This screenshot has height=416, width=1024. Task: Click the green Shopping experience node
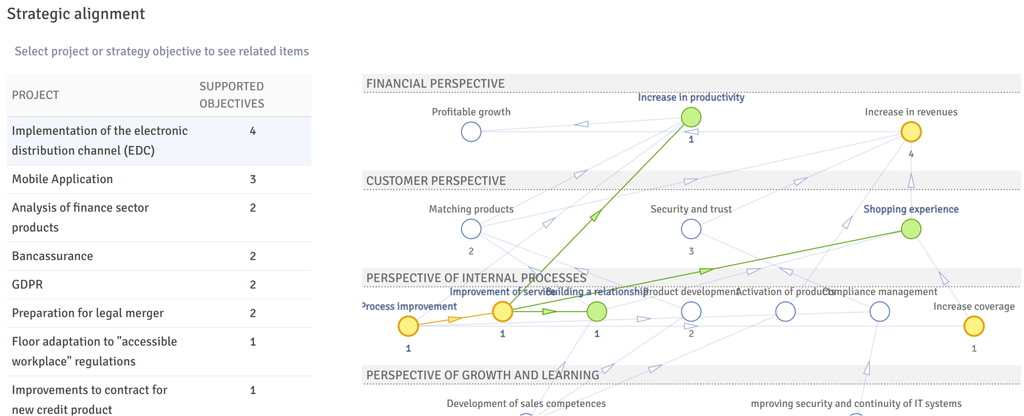[x=911, y=229]
